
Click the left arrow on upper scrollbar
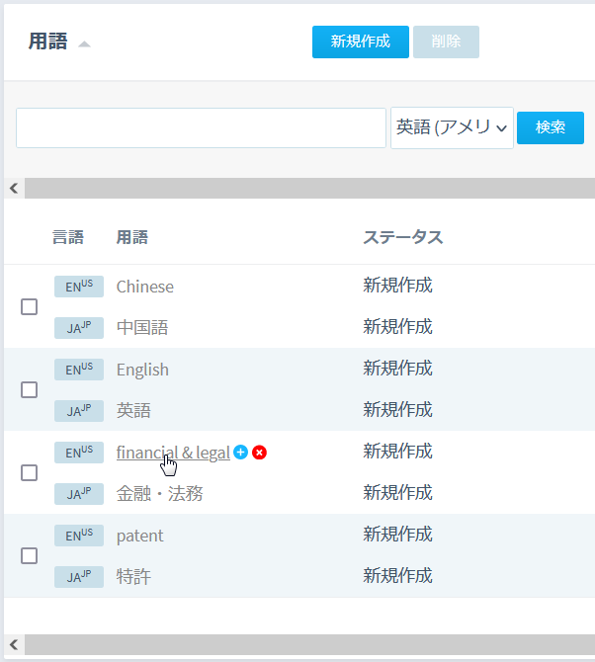[x=13, y=188]
